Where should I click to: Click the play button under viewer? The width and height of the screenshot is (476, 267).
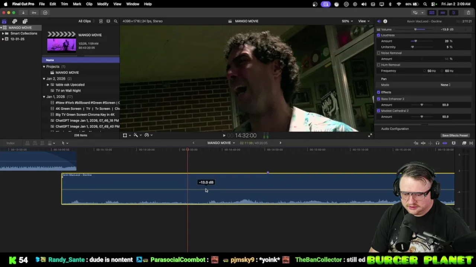point(224,136)
